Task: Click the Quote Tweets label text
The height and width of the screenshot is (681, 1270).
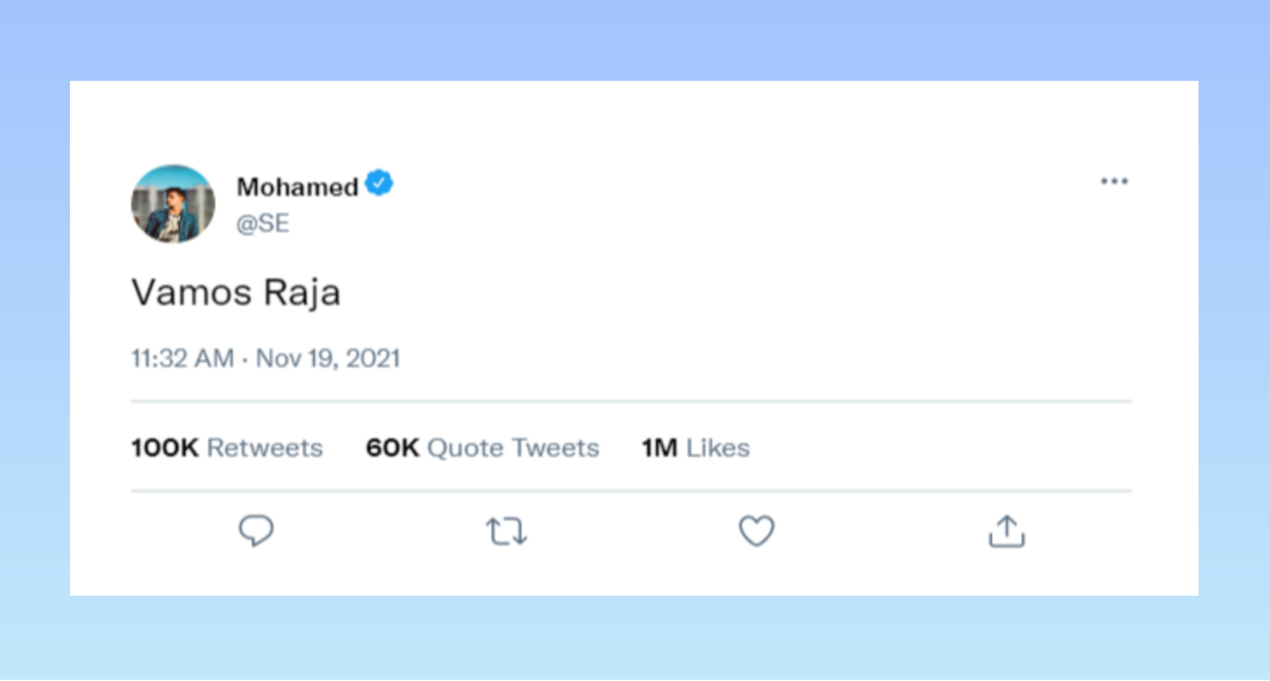Action: pos(513,448)
